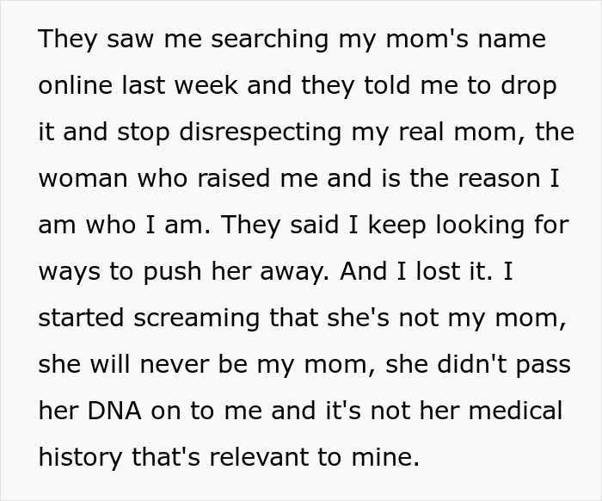Click the word 'drop' in the paragraph
This screenshot has width=602, height=501.
click(524, 87)
